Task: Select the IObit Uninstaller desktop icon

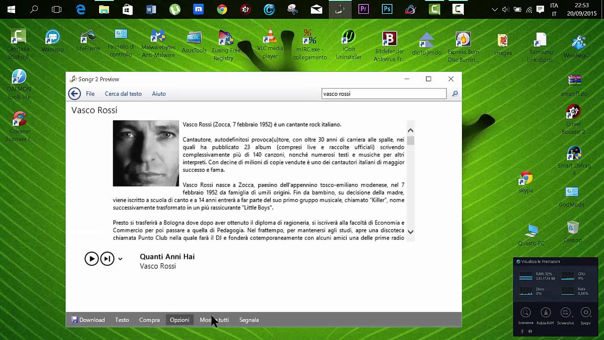Action: click(x=349, y=45)
